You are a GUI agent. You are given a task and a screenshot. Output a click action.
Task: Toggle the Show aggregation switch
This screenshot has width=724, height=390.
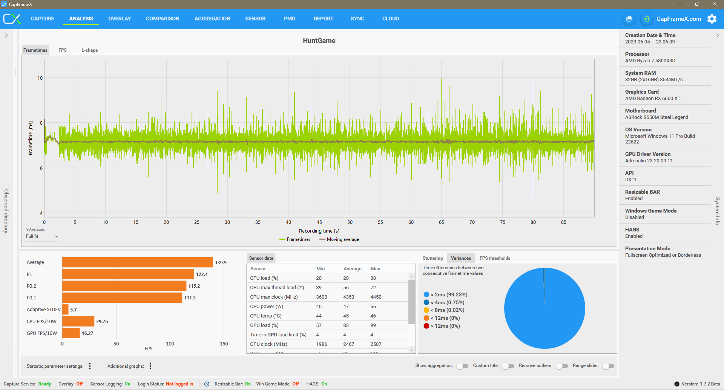(x=462, y=366)
